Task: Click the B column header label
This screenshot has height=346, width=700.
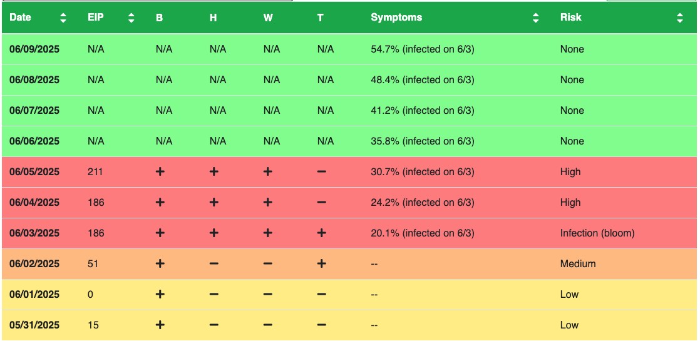Action: pos(159,18)
